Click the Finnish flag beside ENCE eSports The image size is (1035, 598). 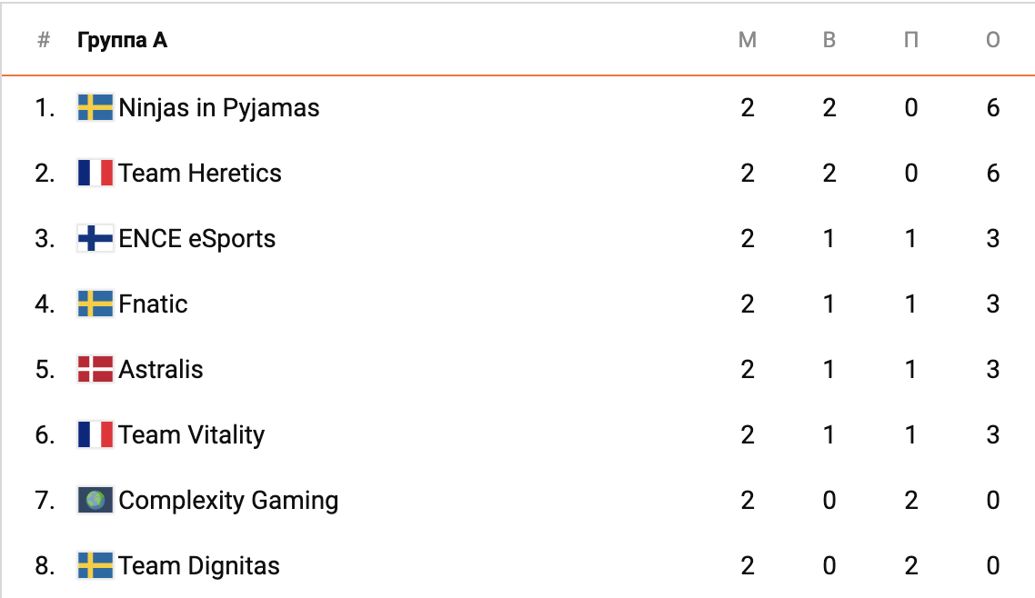click(95, 239)
